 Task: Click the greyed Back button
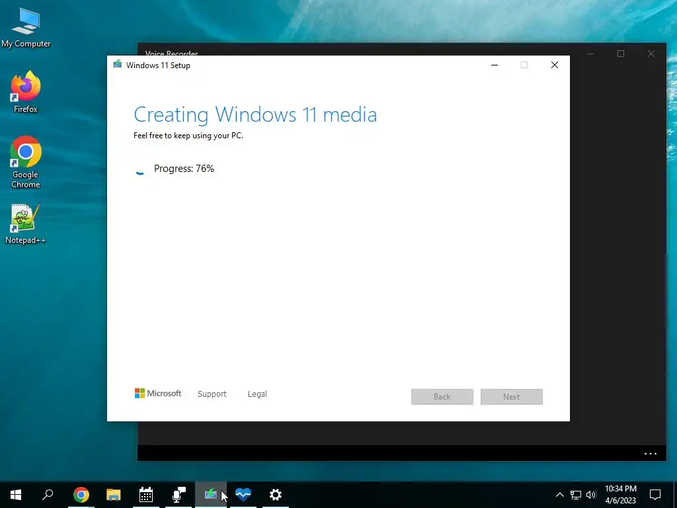(442, 397)
